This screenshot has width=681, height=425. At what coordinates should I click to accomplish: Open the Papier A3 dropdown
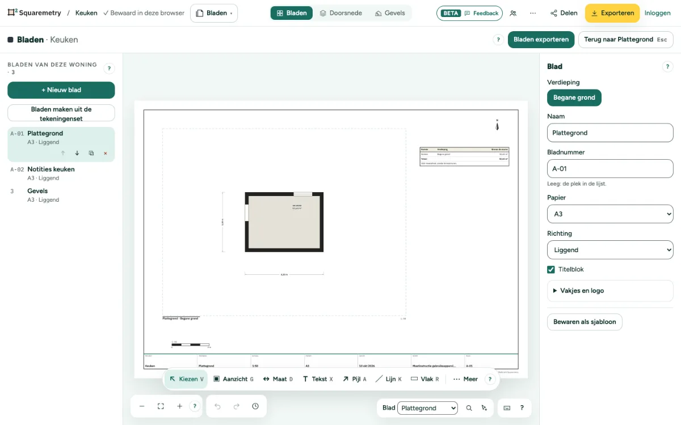[610, 214]
